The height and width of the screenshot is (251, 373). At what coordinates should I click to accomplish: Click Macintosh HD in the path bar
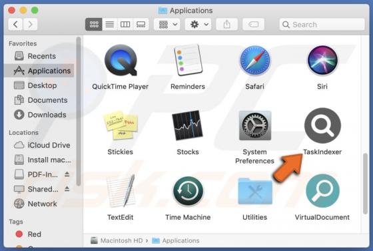point(117,240)
